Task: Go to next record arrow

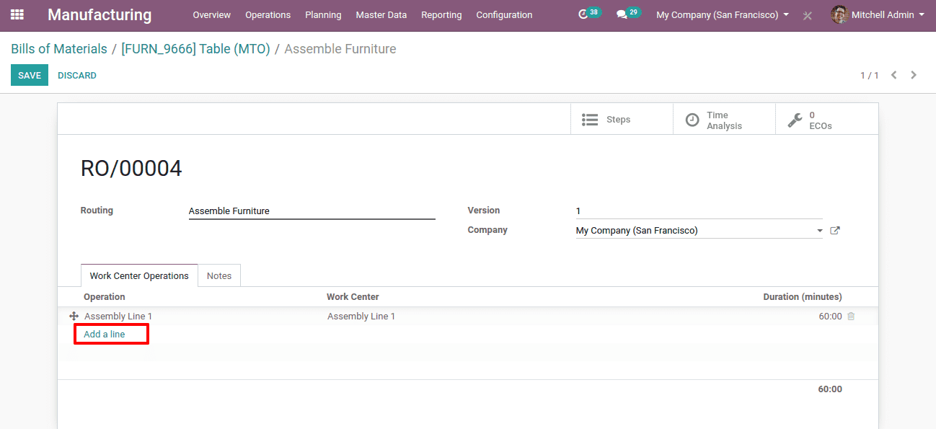Action: (x=914, y=75)
